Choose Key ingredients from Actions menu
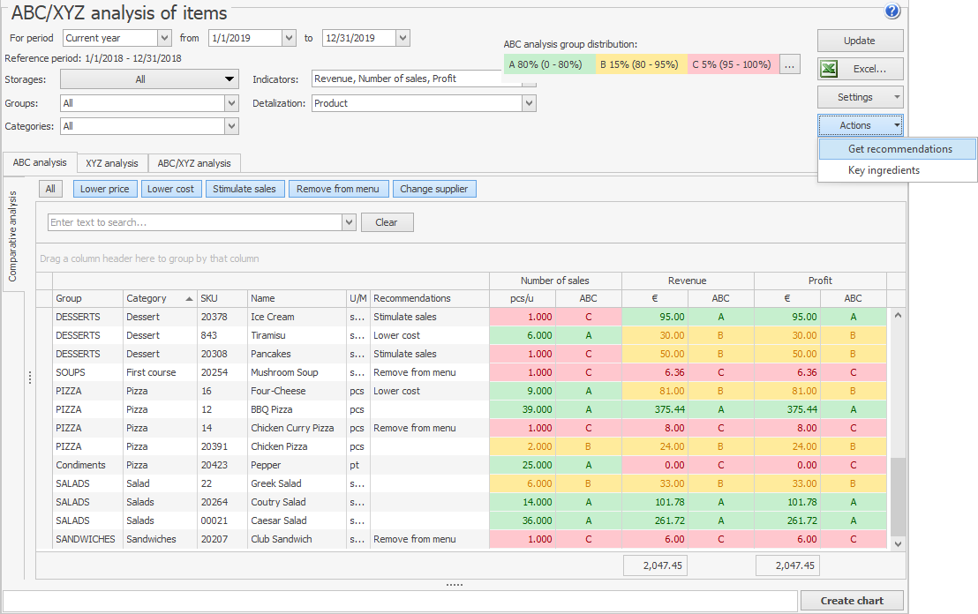This screenshot has height=614, width=978. click(884, 170)
